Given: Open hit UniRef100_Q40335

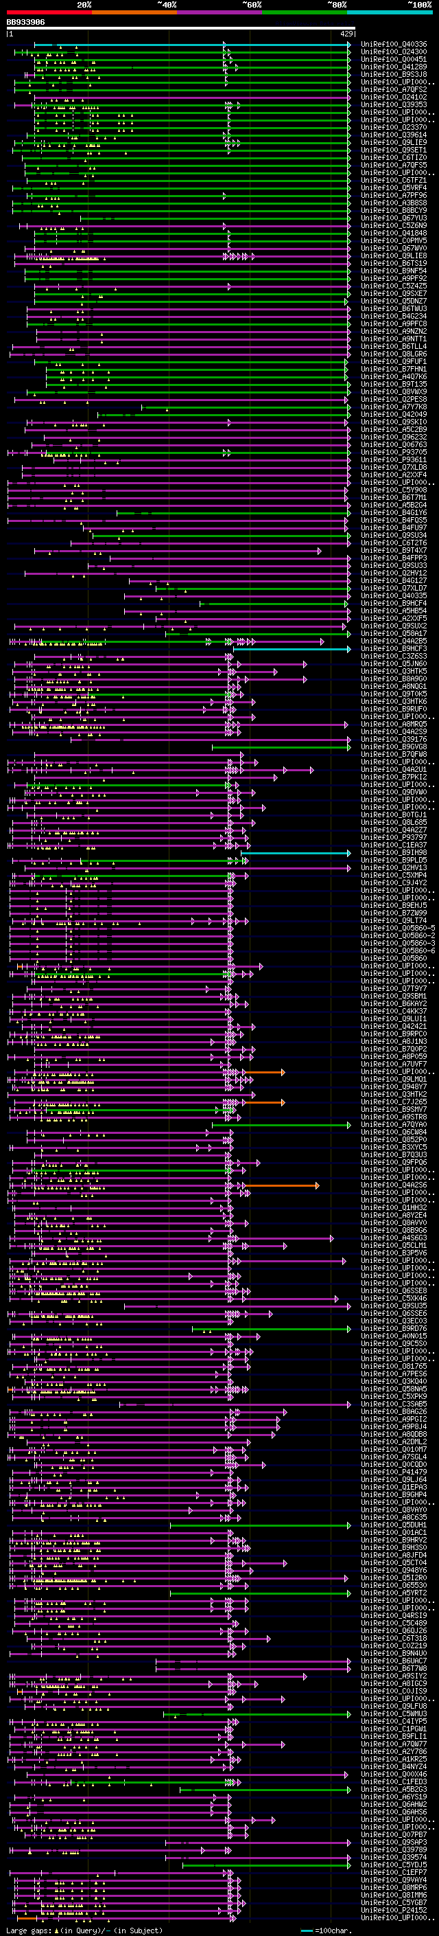Looking at the screenshot, I should (x=393, y=596).
